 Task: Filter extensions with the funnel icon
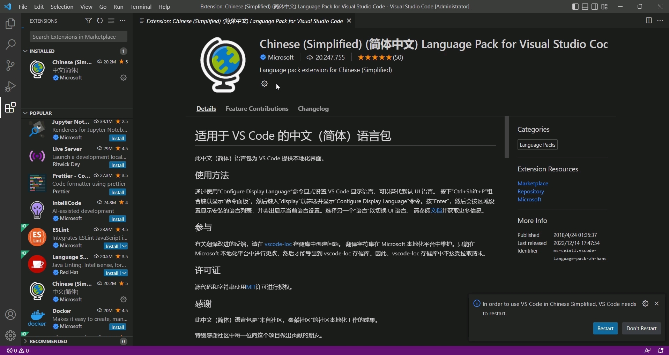point(89,21)
